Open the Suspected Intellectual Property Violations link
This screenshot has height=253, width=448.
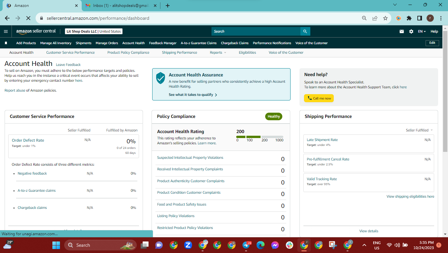[190, 157]
